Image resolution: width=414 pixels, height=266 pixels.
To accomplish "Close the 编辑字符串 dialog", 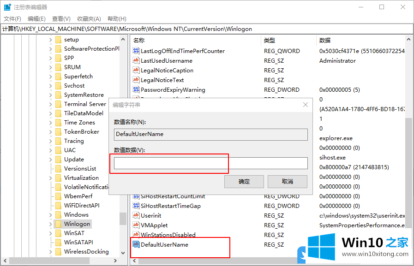I will 306,105.
